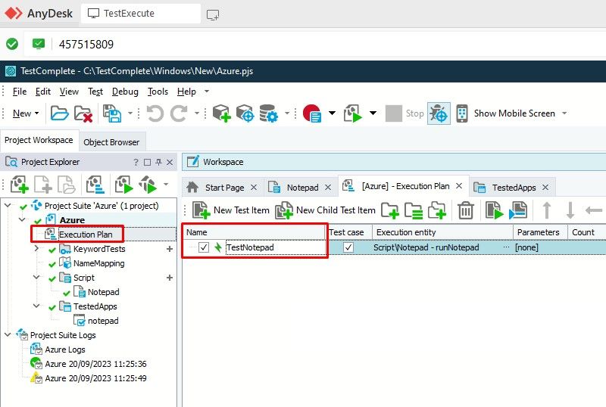Viewport: 606px width, 407px height.
Task: Click the Record Test red button
Action: [x=311, y=113]
